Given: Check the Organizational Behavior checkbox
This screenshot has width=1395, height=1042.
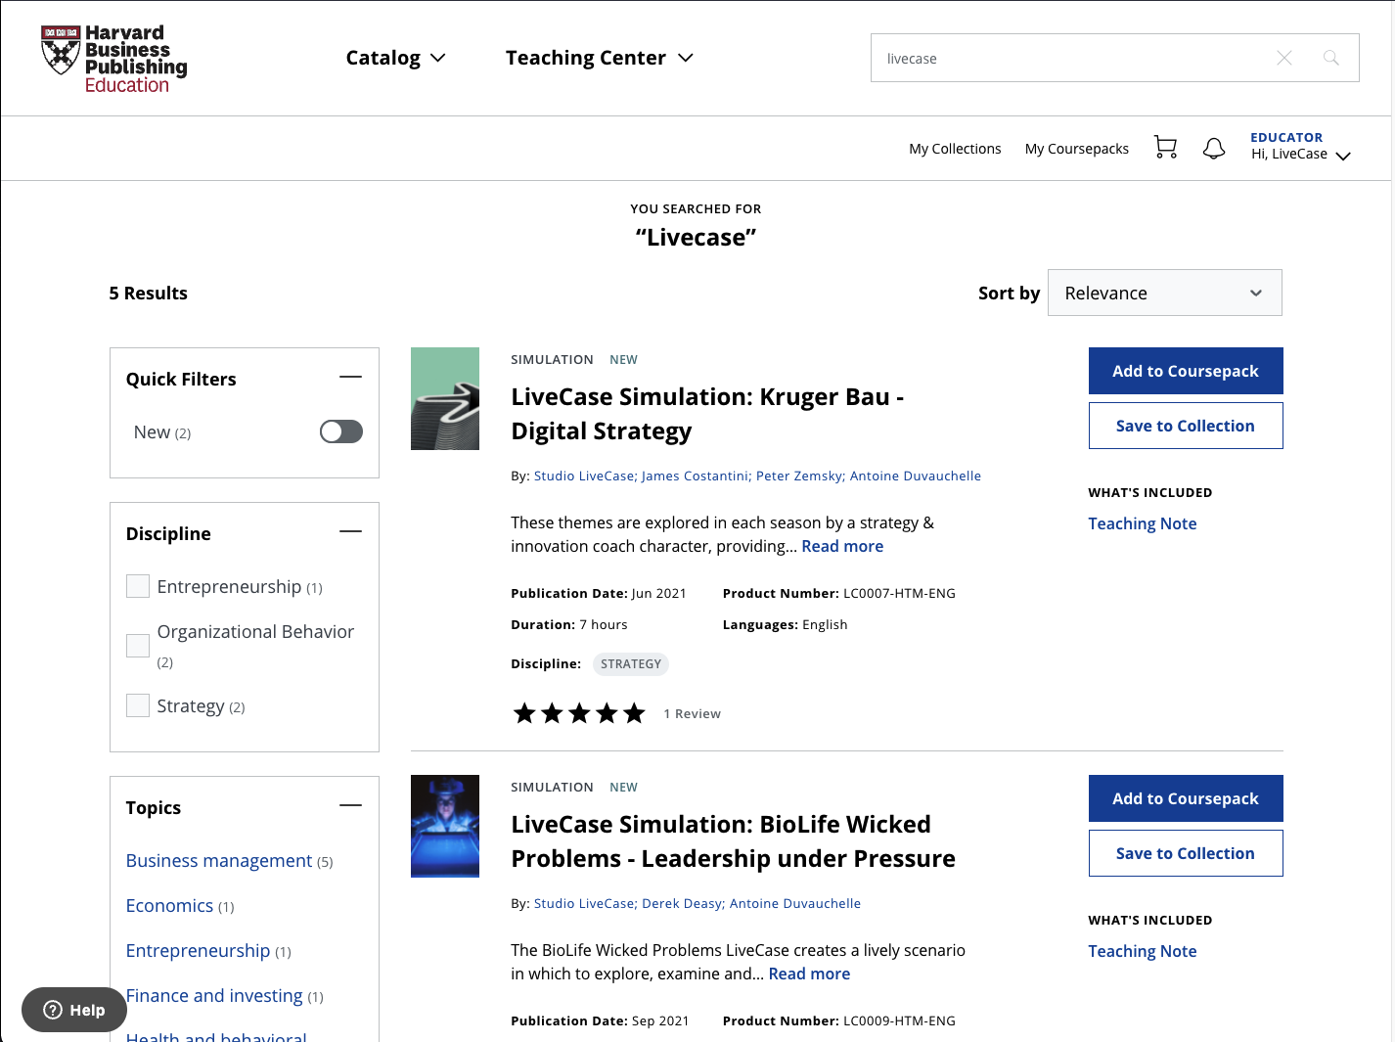Looking at the screenshot, I should coord(138,646).
